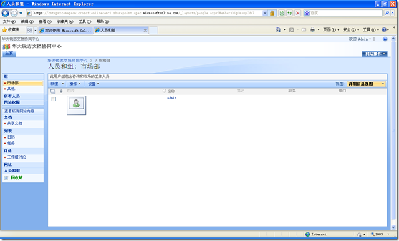Click the compatibility view icon
This screenshot has height=241, width=399.
point(281,13)
